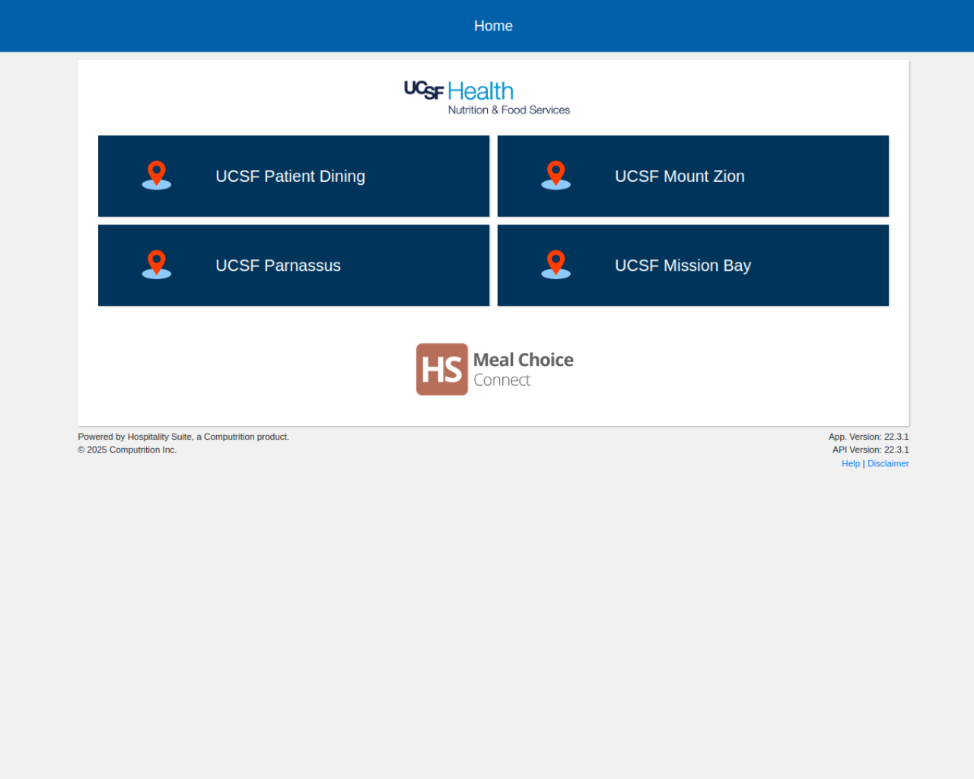Click the '© 2025 Computrition Inc.' text
The width and height of the screenshot is (974, 779).
tap(127, 450)
